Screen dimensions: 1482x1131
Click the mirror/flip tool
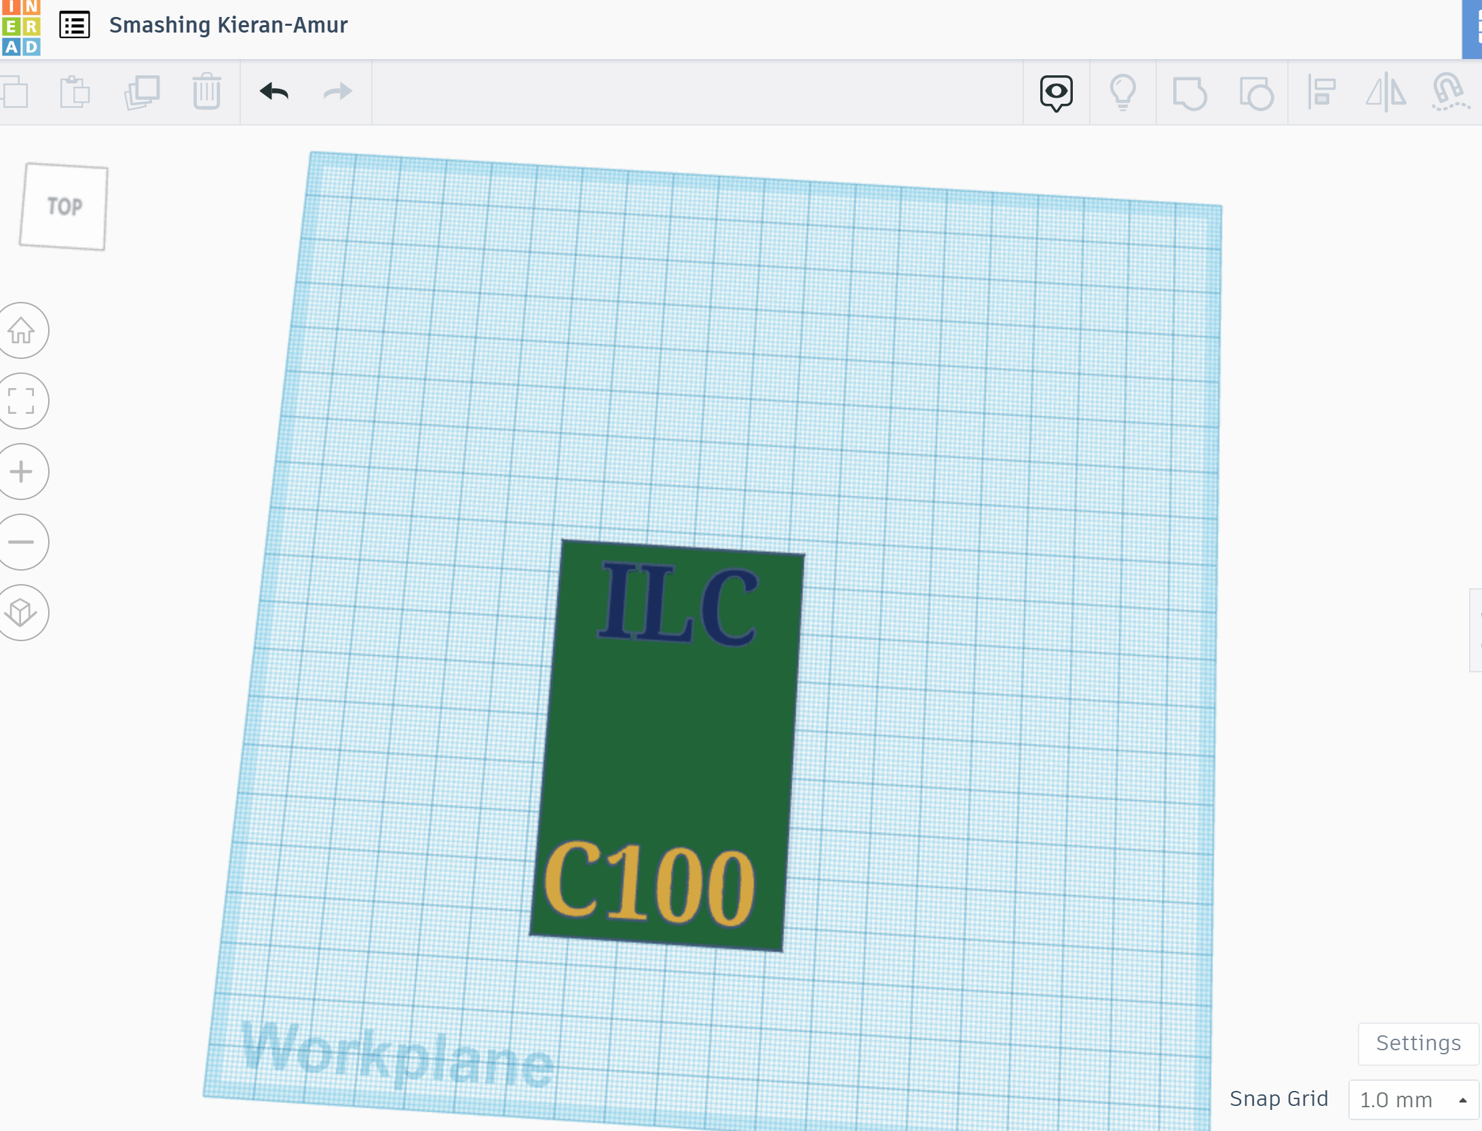click(1386, 93)
